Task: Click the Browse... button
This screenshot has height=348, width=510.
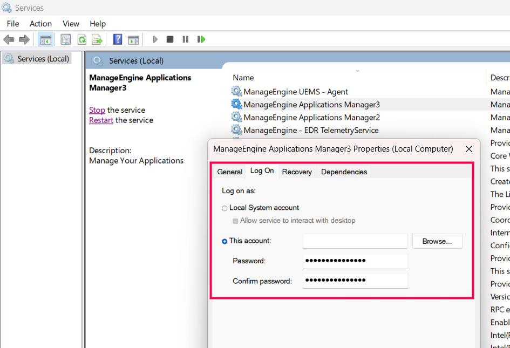Action: pos(437,241)
